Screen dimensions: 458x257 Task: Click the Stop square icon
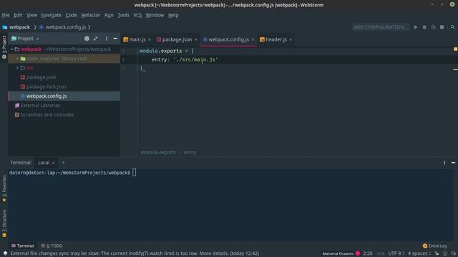(442, 27)
